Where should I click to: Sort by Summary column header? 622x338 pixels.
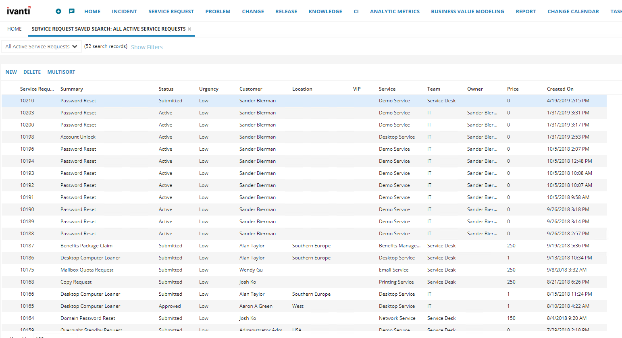pyautogui.click(x=72, y=89)
